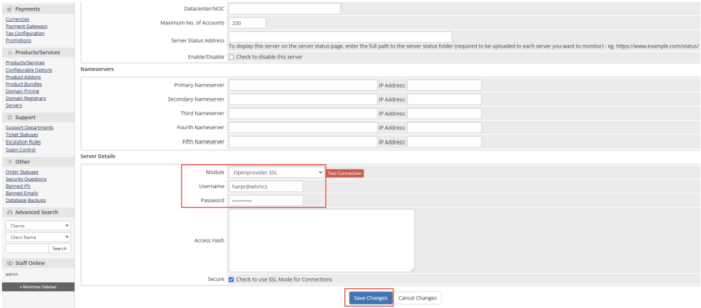Viewport: 701px width, 308px height.
Task: Click the Third Nameserver field
Action: pyautogui.click(x=303, y=113)
